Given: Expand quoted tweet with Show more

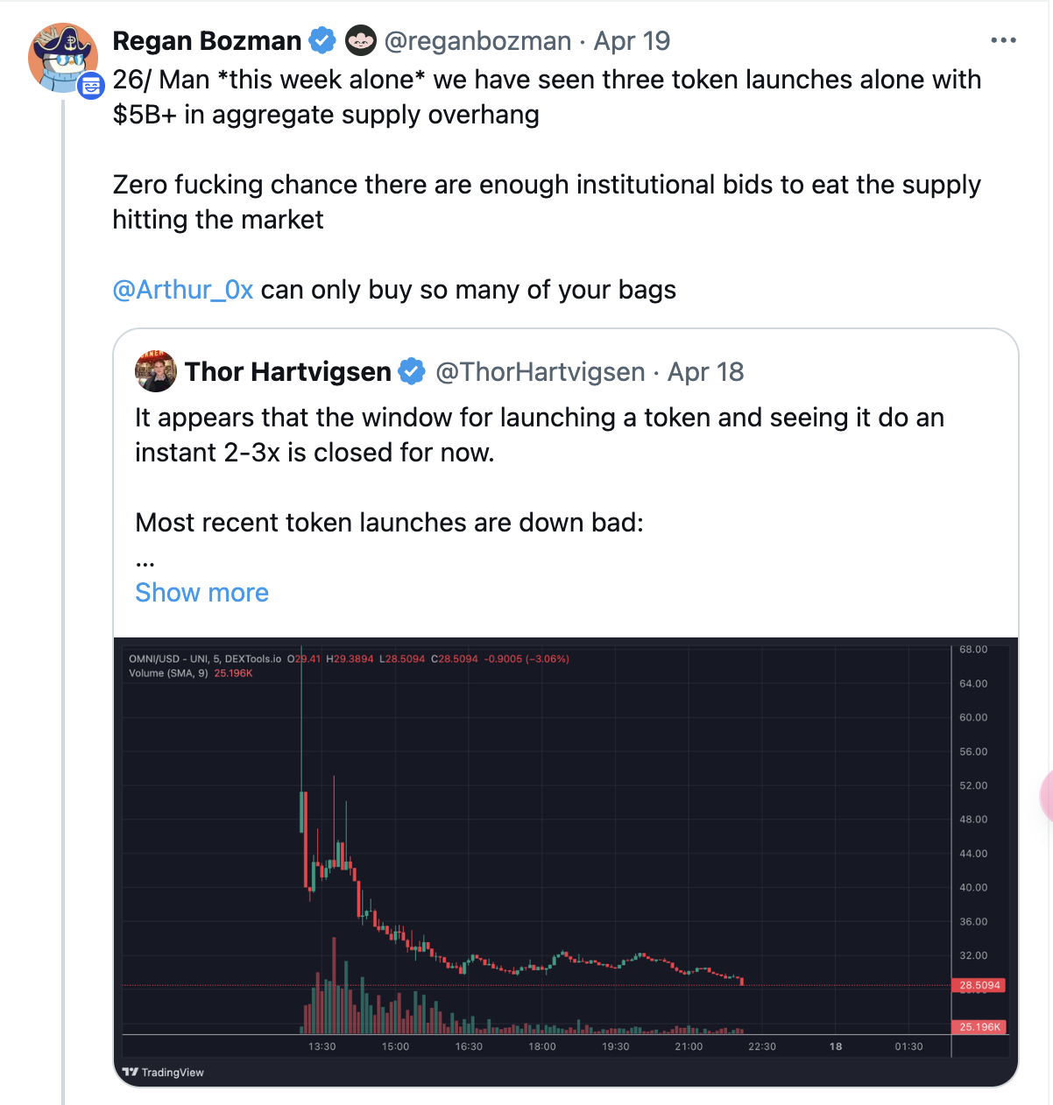Looking at the screenshot, I should click(x=201, y=593).
